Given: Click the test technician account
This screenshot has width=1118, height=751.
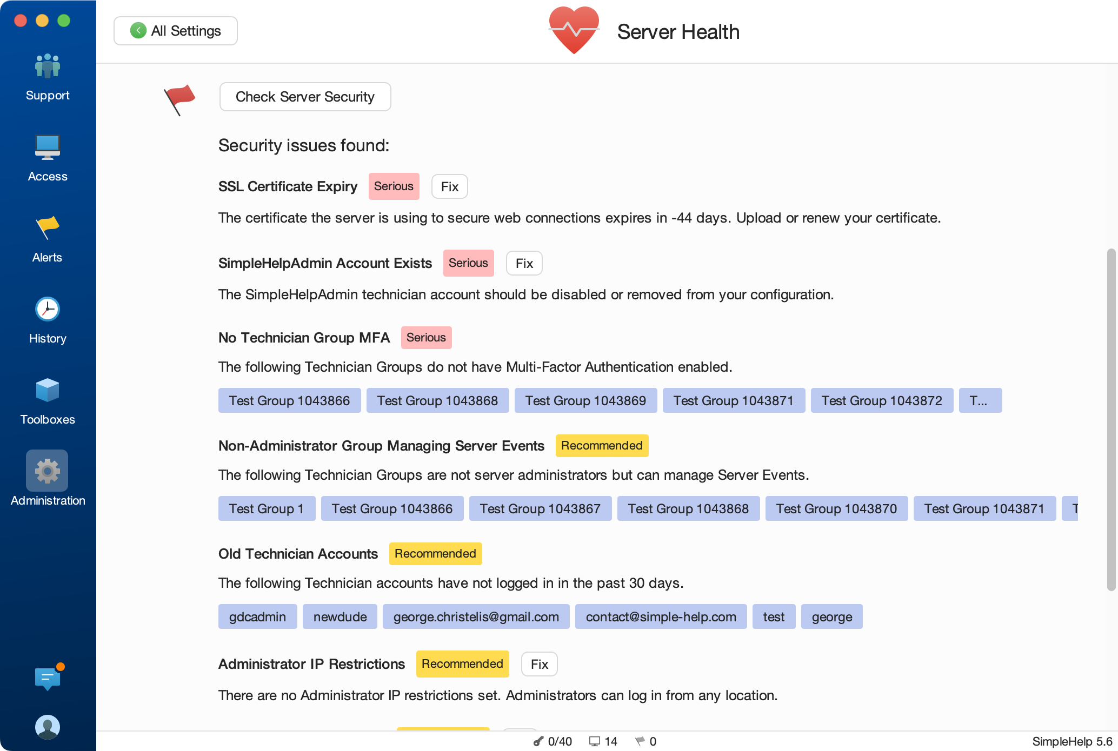Looking at the screenshot, I should (x=774, y=616).
